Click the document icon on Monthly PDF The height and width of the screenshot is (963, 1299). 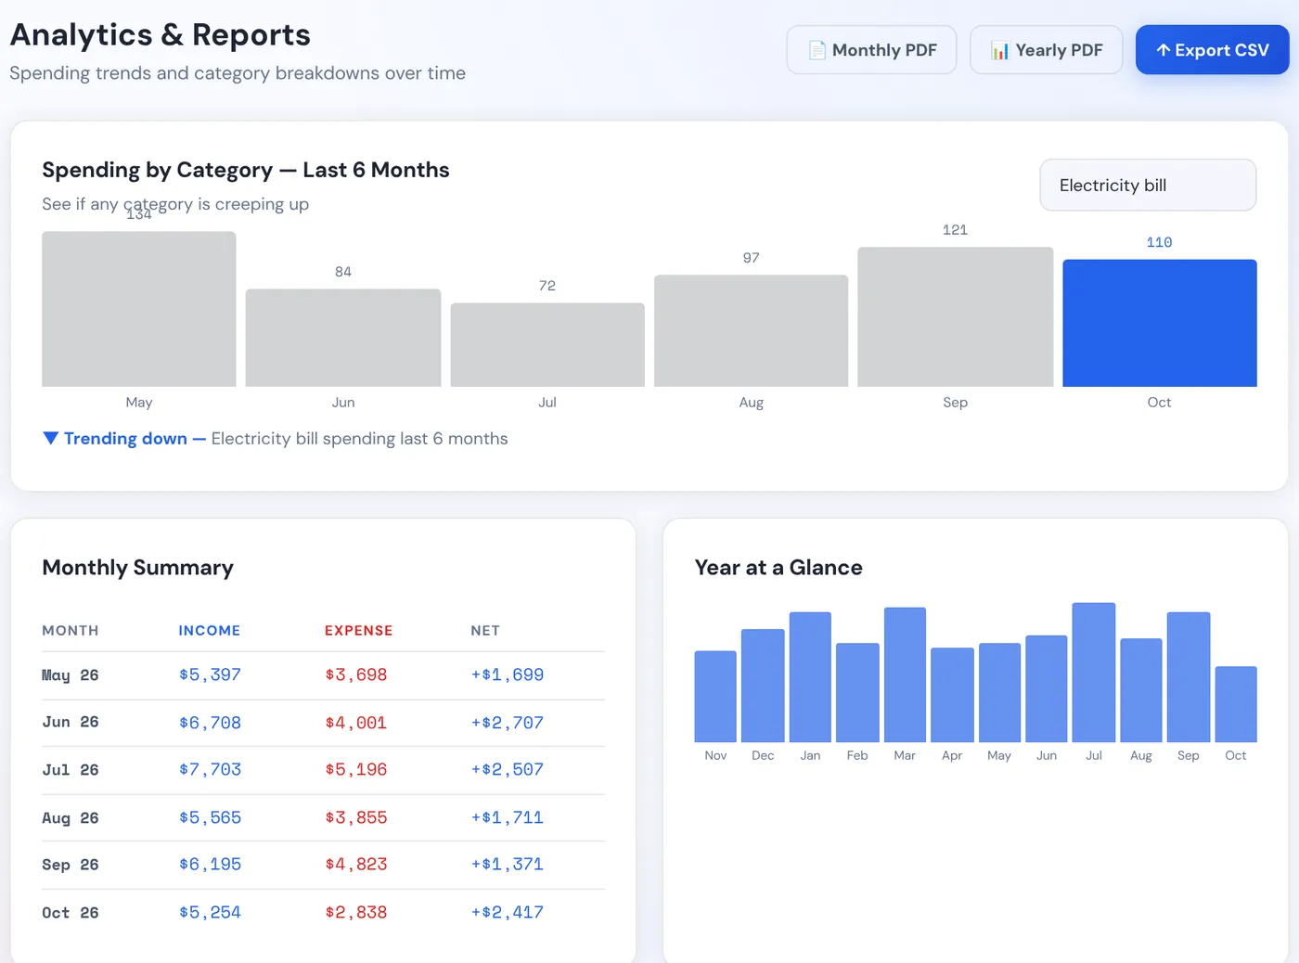(x=817, y=50)
